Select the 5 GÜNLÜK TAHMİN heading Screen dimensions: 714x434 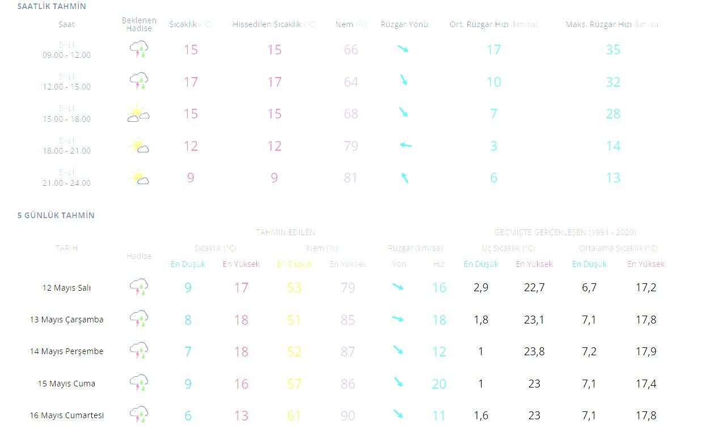(x=56, y=215)
